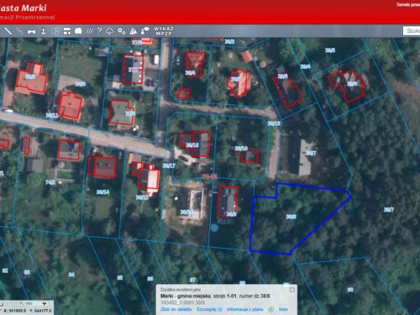This screenshot has height=315, width=420.
Task: Open 'Szczegóły (I)' parcel details link
Action: tap(211, 308)
